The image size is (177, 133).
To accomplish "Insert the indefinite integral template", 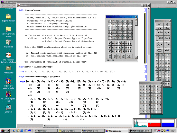I will pos(159,33).
